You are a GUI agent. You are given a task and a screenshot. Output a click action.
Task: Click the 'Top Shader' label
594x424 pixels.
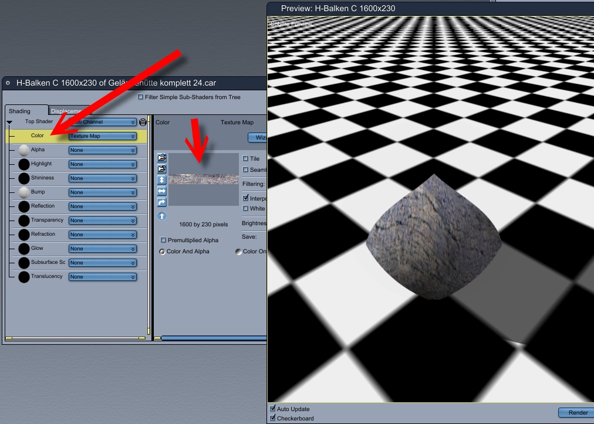click(39, 121)
